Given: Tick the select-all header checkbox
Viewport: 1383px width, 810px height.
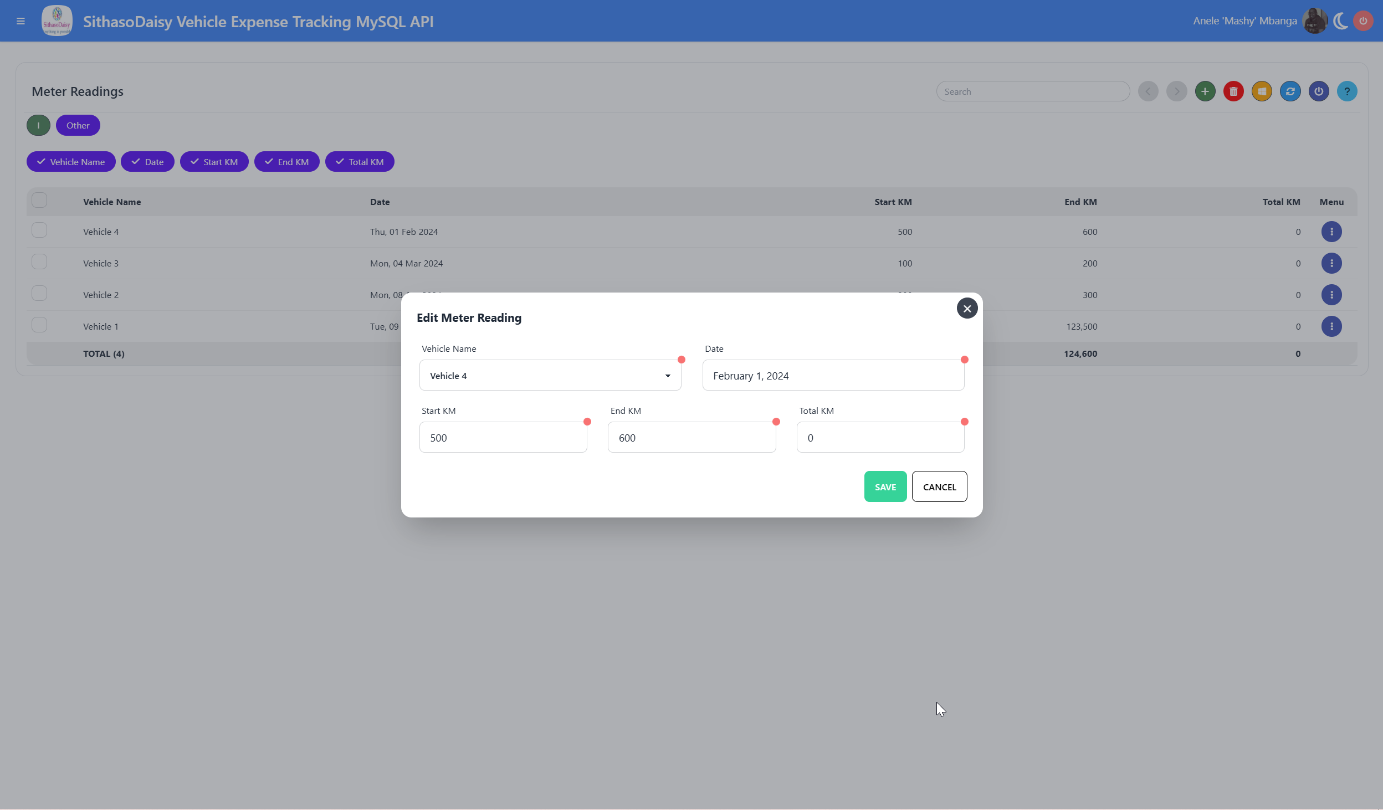Looking at the screenshot, I should [39, 200].
